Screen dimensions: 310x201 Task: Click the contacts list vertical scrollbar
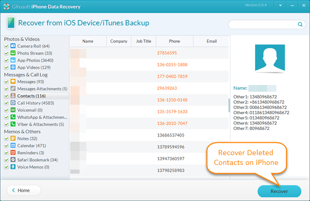[229, 106]
